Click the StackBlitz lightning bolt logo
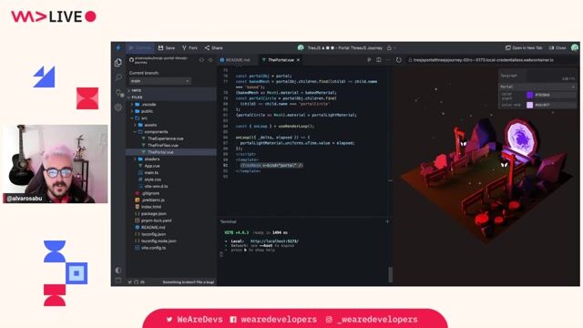This screenshot has height=328, width=583. tap(118, 47)
